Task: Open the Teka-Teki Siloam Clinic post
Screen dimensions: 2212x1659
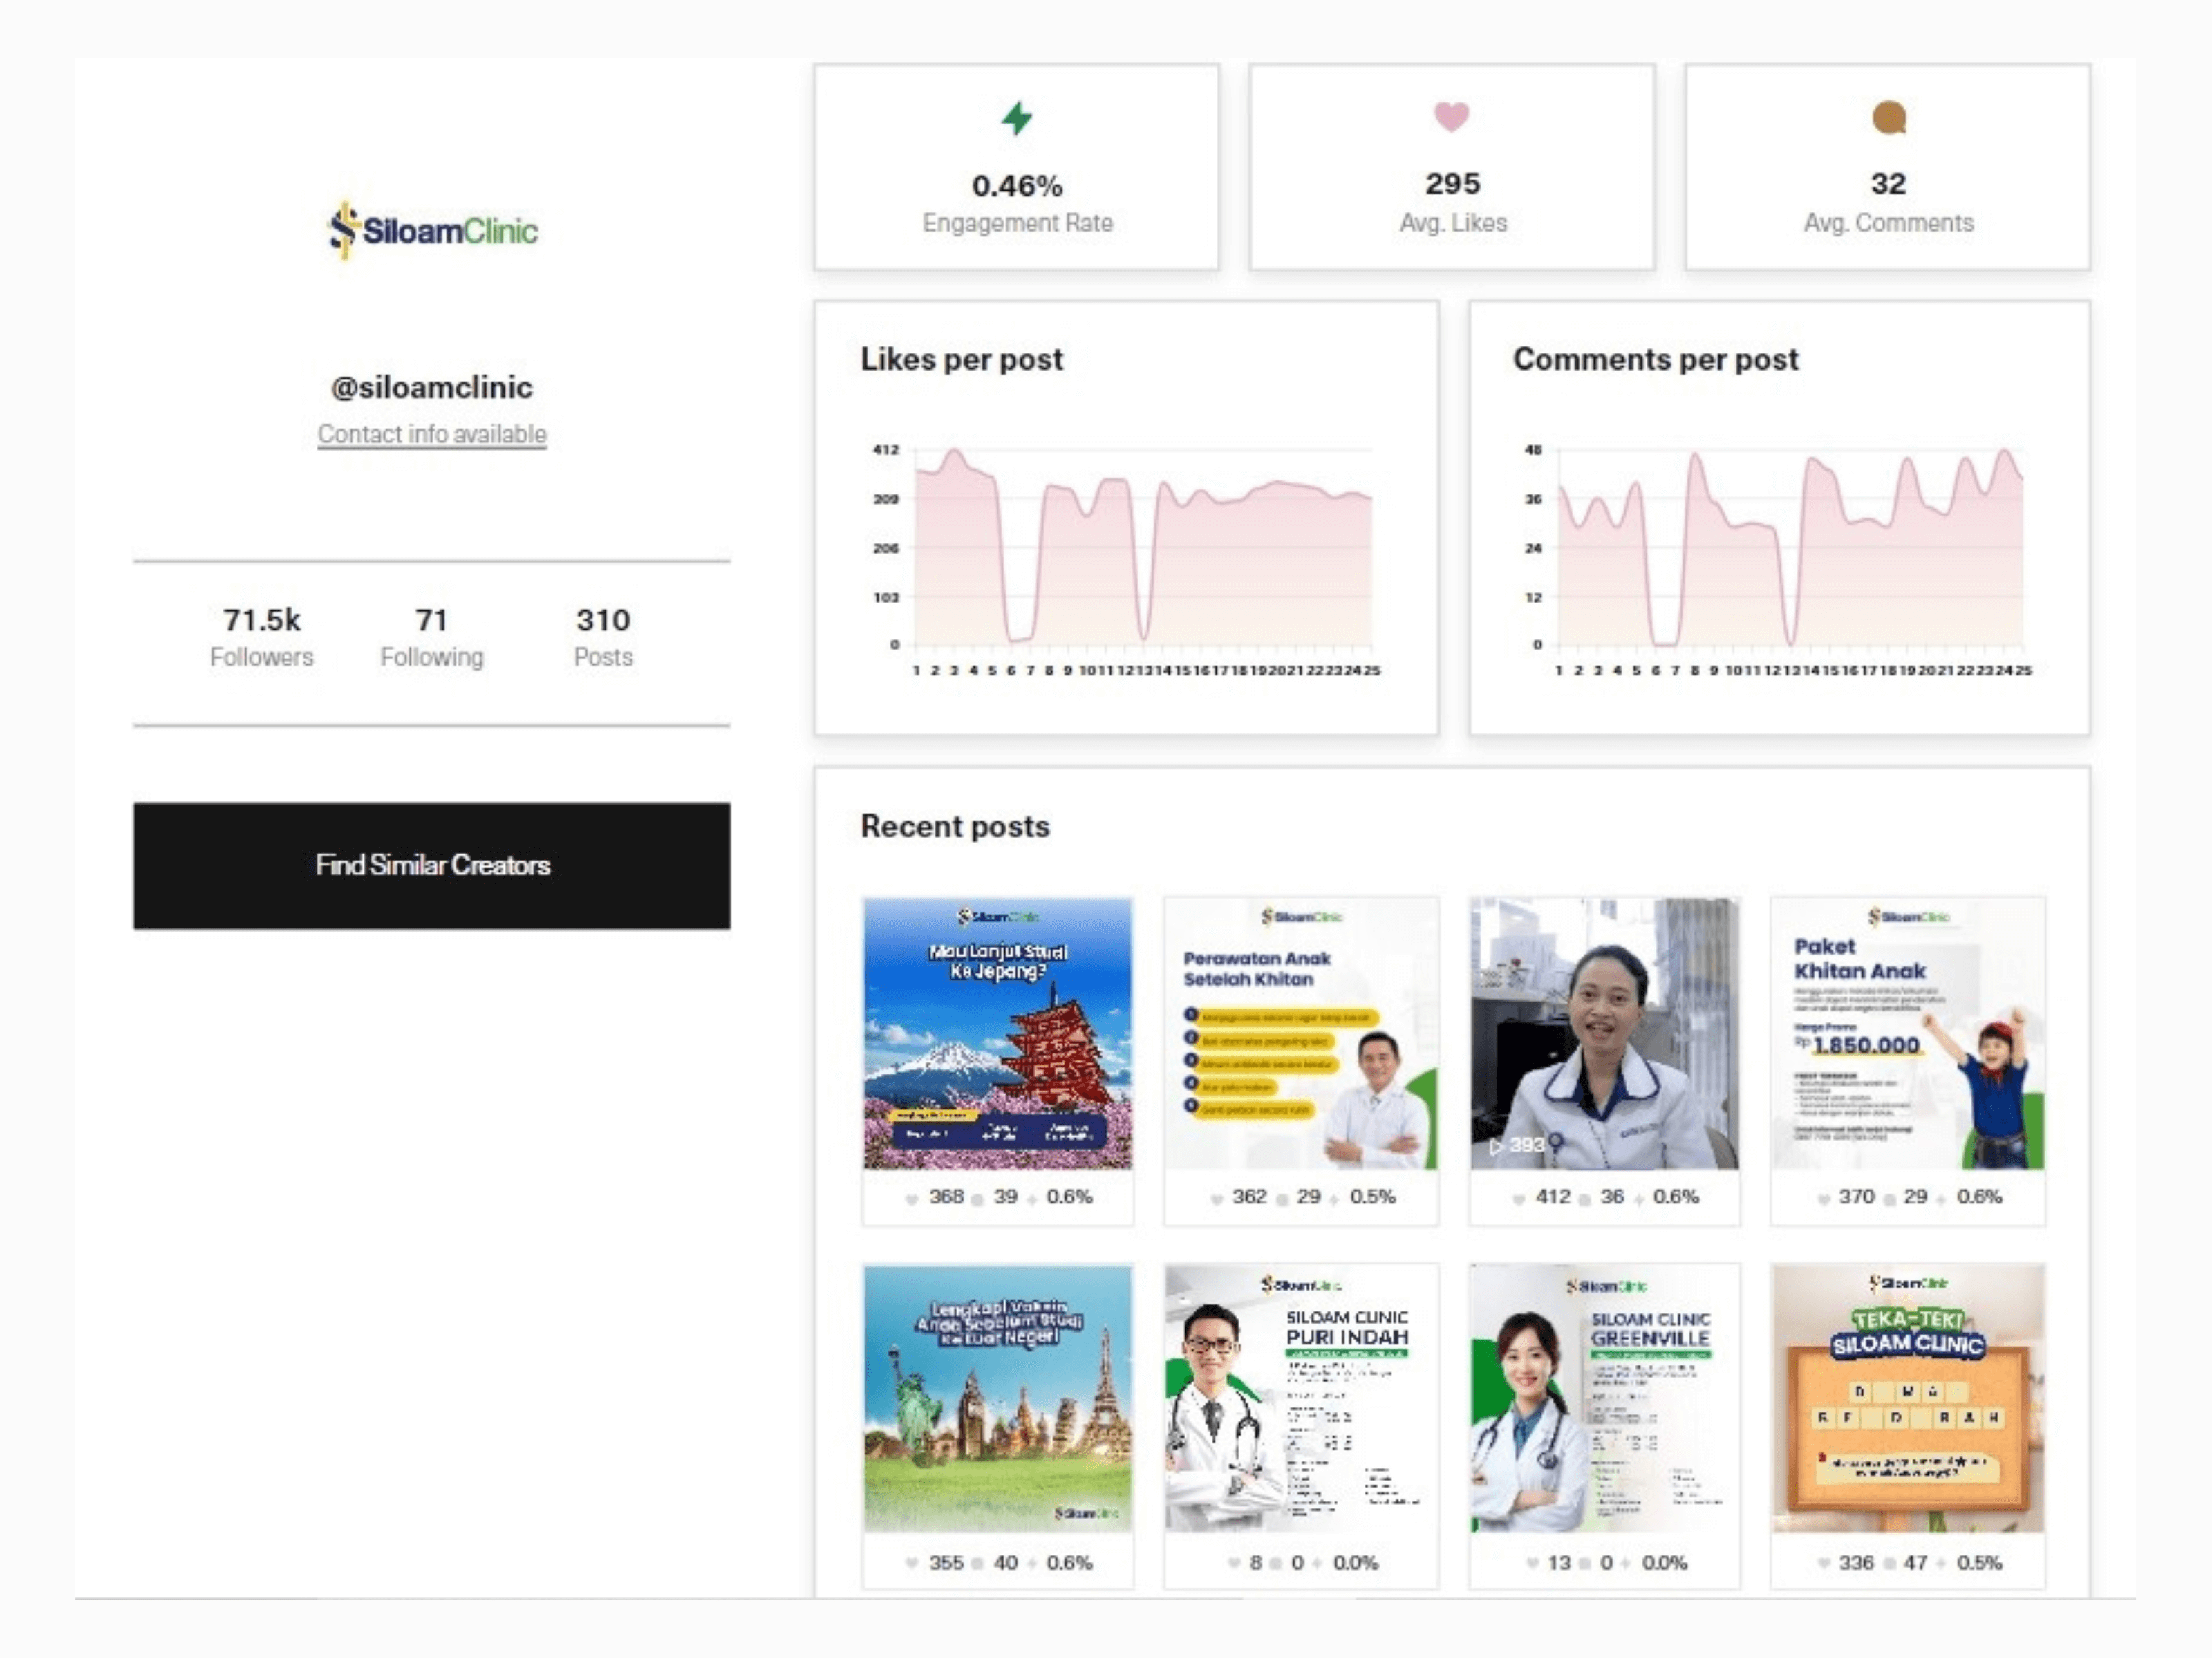Action: coord(1908,1400)
